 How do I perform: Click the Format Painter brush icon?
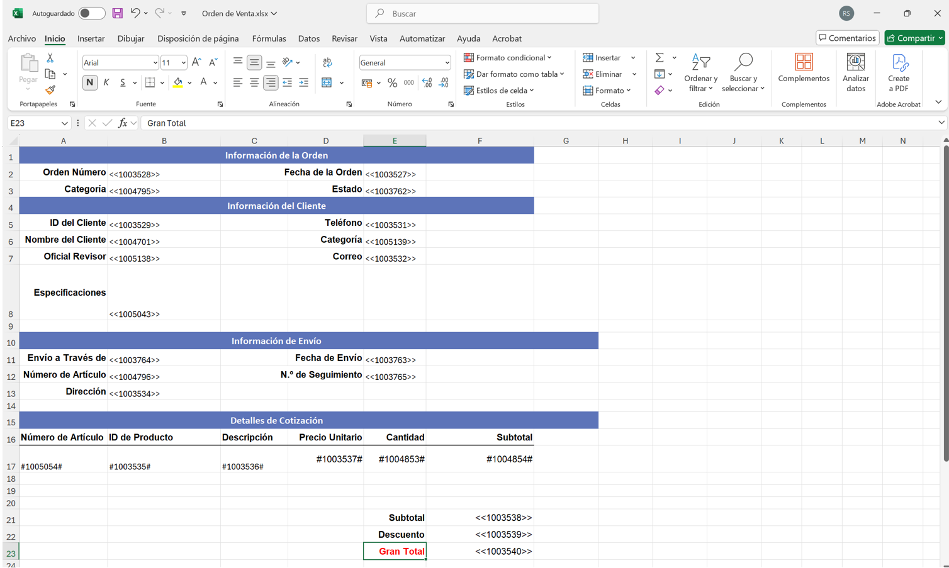(50, 90)
